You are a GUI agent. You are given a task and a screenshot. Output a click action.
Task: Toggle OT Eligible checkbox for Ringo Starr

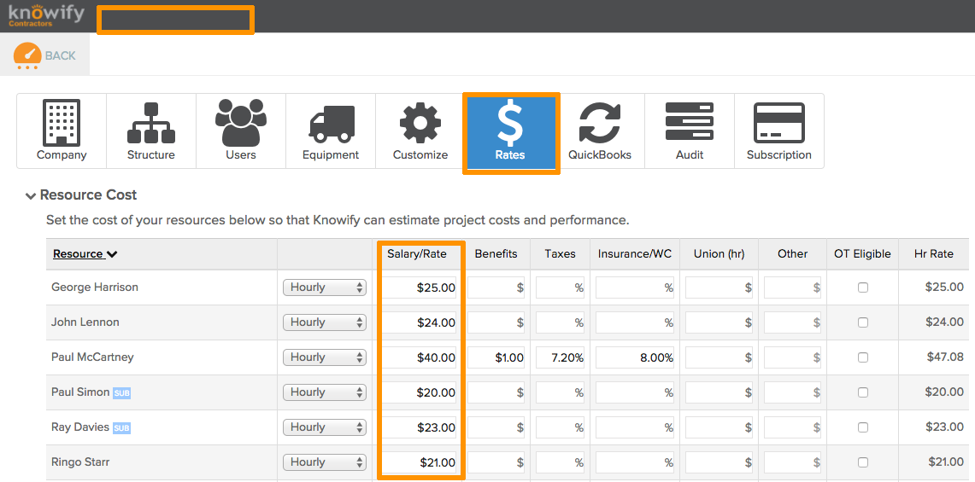[863, 462]
